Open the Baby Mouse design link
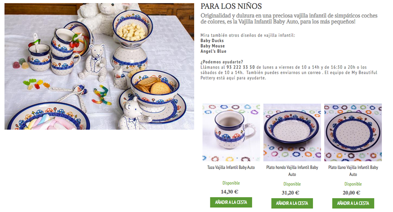393x212 pixels. click(x=213, y=46)
